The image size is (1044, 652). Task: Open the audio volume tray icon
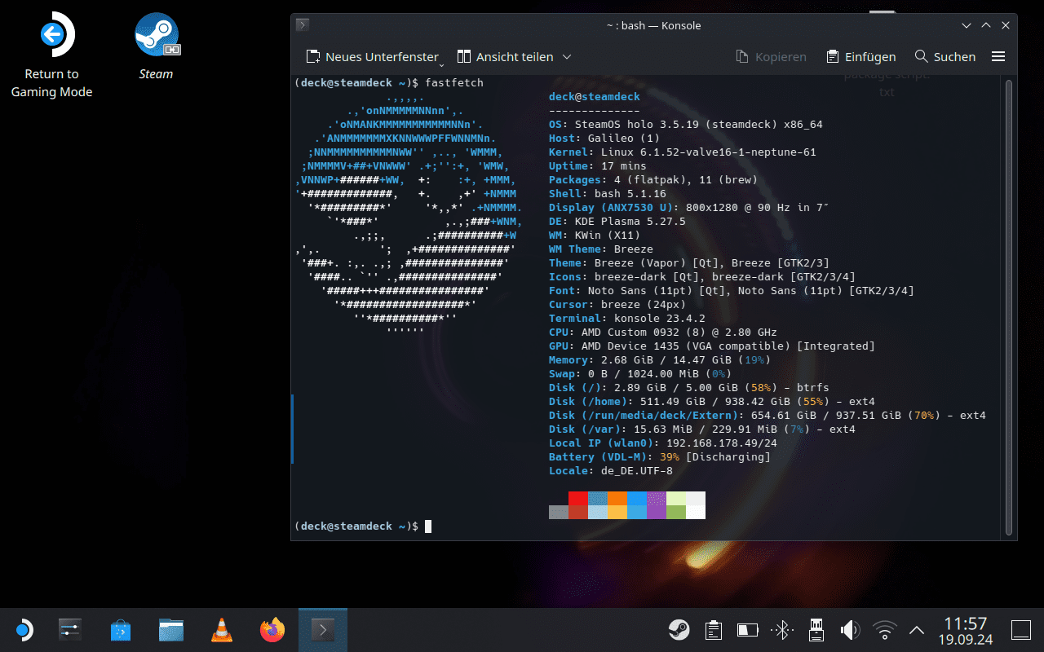[850, 630]
